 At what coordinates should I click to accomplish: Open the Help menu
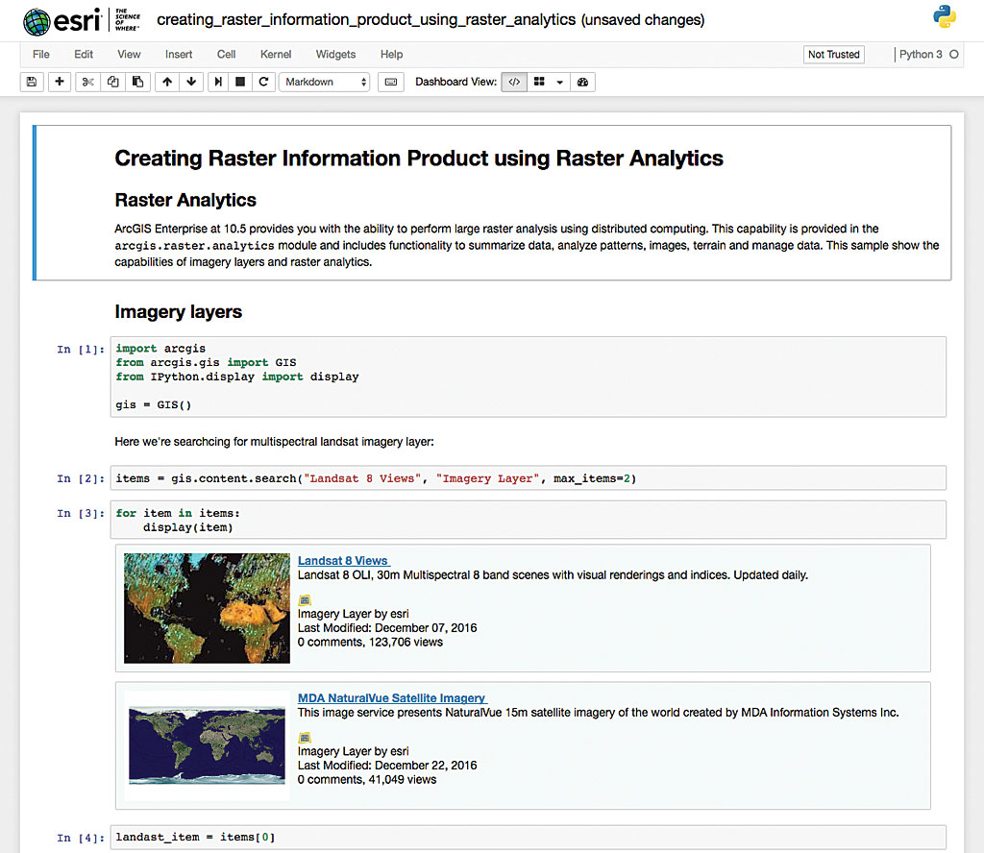click(x=392, y=55)
